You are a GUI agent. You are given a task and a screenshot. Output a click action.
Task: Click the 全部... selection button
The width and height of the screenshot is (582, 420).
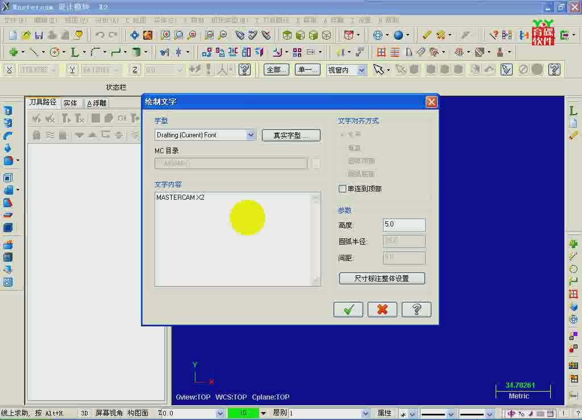tap(277, 70)
